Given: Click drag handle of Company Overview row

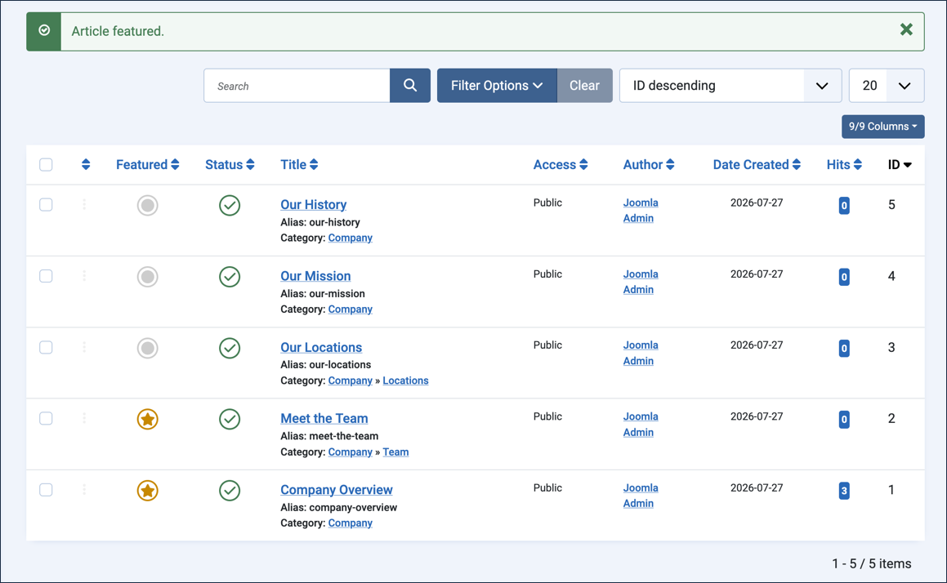Looking at the screenshot, I should pos(84,489).
